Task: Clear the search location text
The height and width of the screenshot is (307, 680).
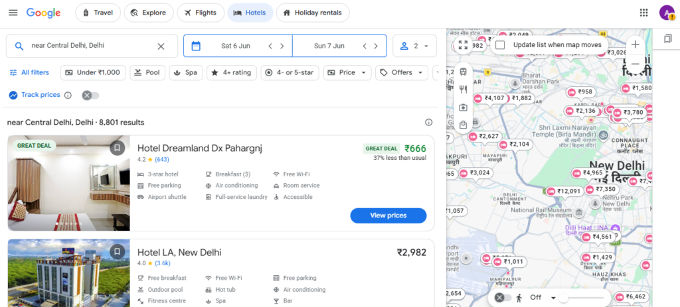Action: pyautogui.click(x=161, y=46)
